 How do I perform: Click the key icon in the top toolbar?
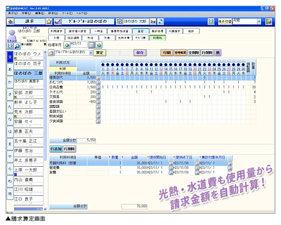pos(153,22)
